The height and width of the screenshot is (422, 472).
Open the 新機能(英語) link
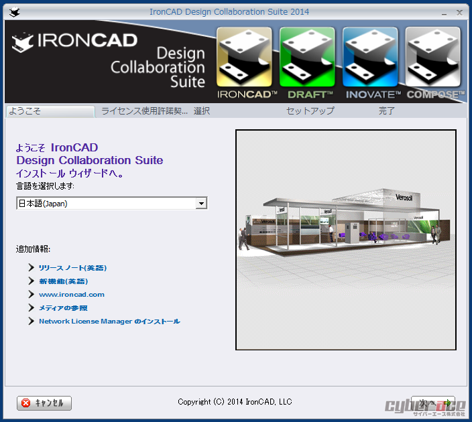63,281
